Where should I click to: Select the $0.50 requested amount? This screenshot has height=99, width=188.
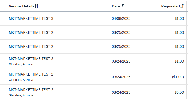[179, 92]
